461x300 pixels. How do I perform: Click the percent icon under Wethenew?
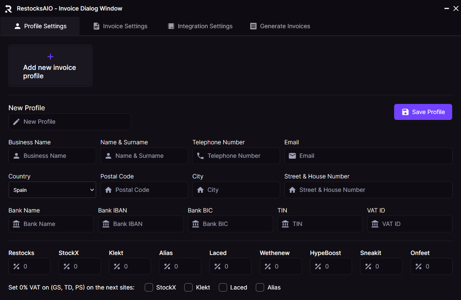tap(268, 266)
